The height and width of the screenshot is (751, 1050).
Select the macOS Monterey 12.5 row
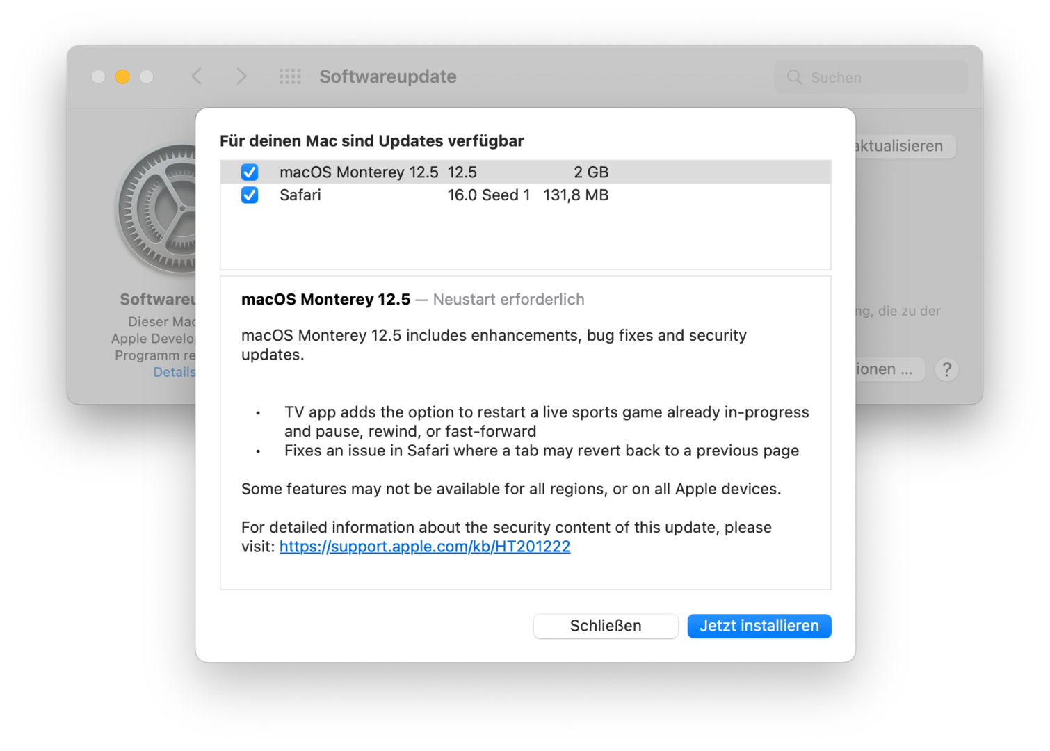point(487,172)
